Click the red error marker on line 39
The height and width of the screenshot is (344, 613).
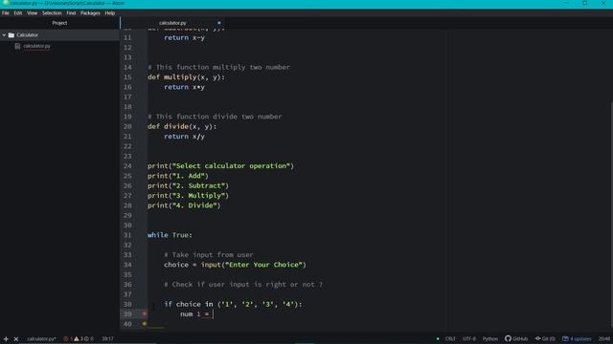(x=145, y=314)
